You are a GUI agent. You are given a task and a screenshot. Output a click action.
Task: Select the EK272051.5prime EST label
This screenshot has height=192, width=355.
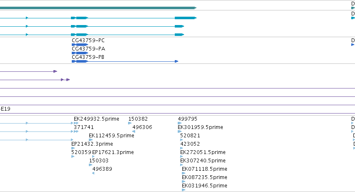click(x=203, y=153)
